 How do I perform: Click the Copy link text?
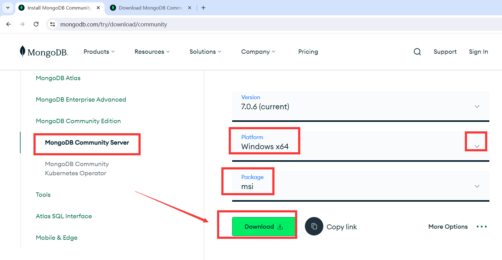point(342,227)
